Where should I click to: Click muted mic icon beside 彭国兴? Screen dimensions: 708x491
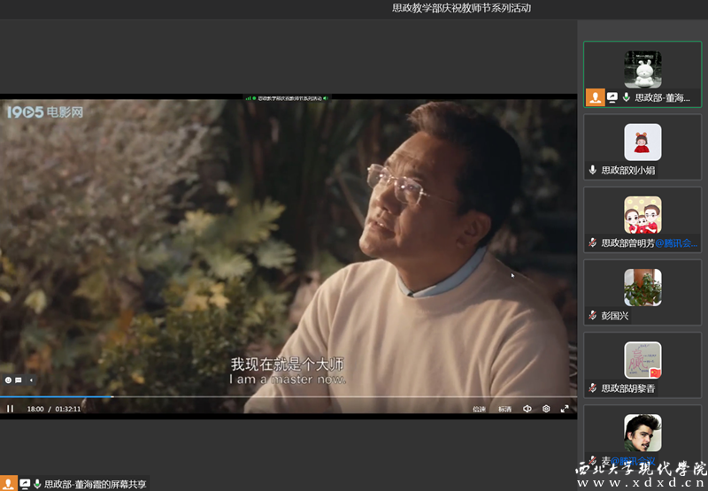pos(593,316)
